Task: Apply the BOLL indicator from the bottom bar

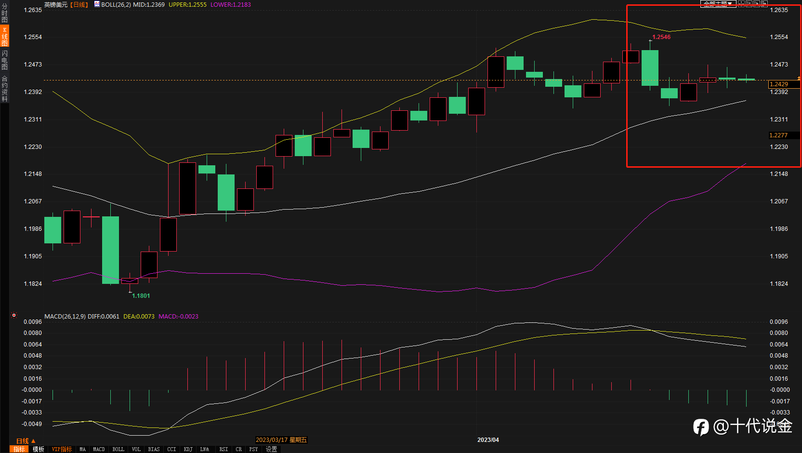Action: [118, 449]
